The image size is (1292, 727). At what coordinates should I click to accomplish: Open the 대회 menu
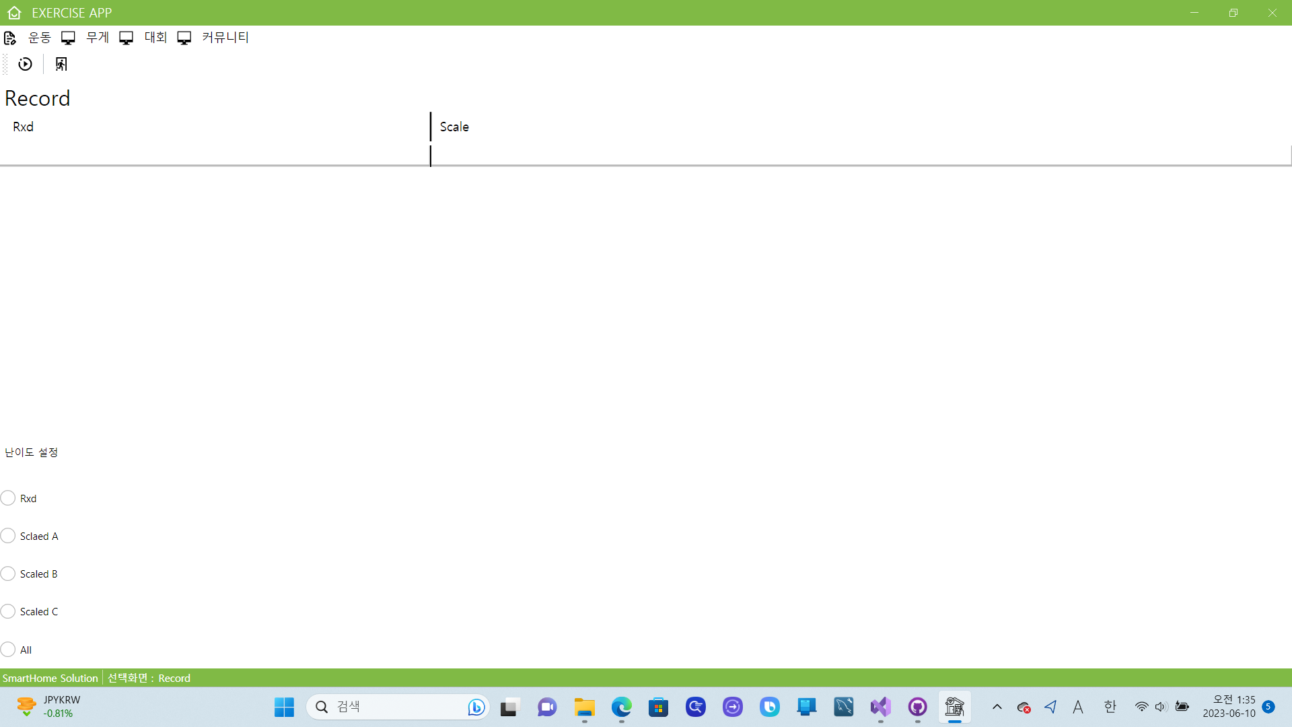pos(155,38)
